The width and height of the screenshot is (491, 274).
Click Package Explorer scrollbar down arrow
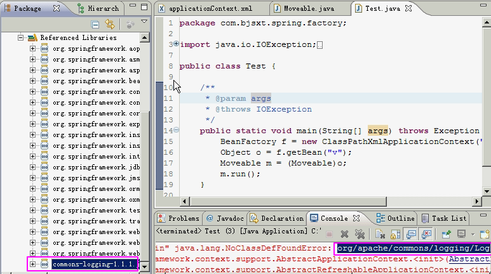(x=145, y=268)
